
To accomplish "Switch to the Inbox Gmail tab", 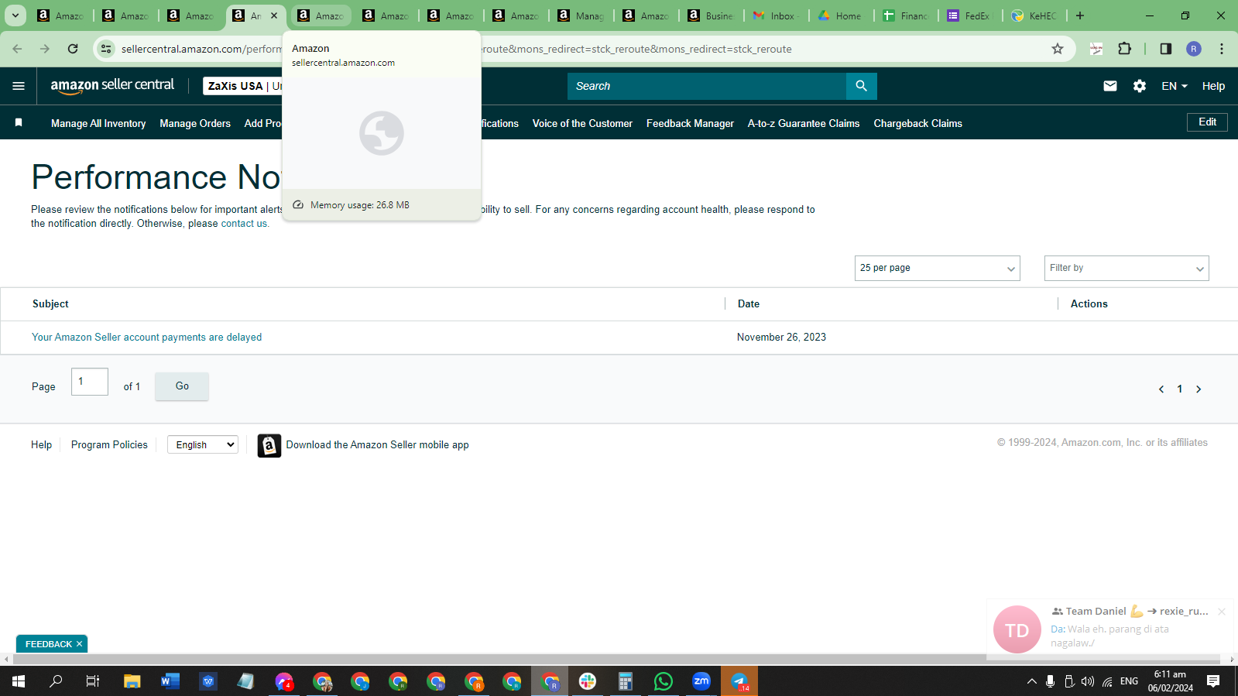I will [x=777, y=15].
